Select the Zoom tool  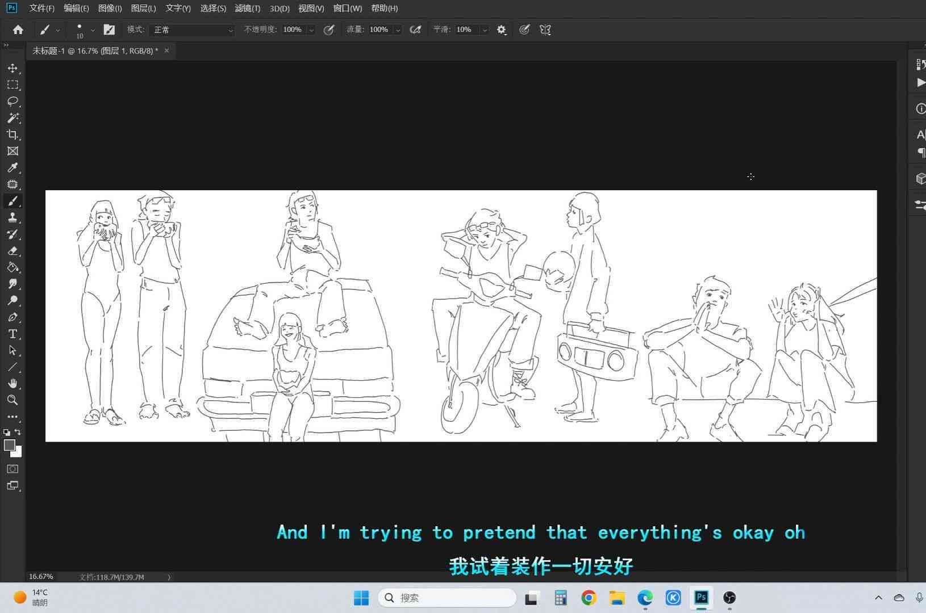[x=12, y=400]
